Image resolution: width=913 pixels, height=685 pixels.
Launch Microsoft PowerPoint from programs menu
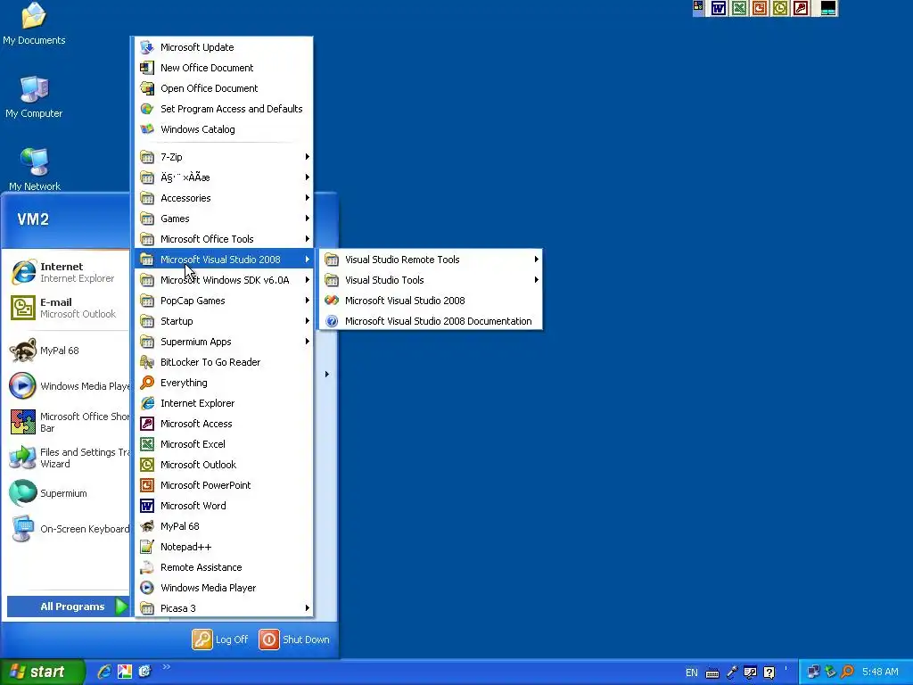(x=224, y=485)
